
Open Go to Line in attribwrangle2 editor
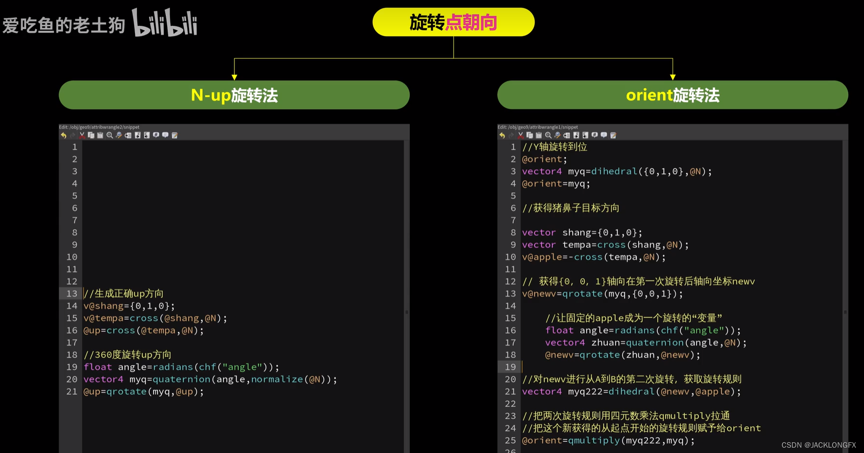(x=128, y=135)
